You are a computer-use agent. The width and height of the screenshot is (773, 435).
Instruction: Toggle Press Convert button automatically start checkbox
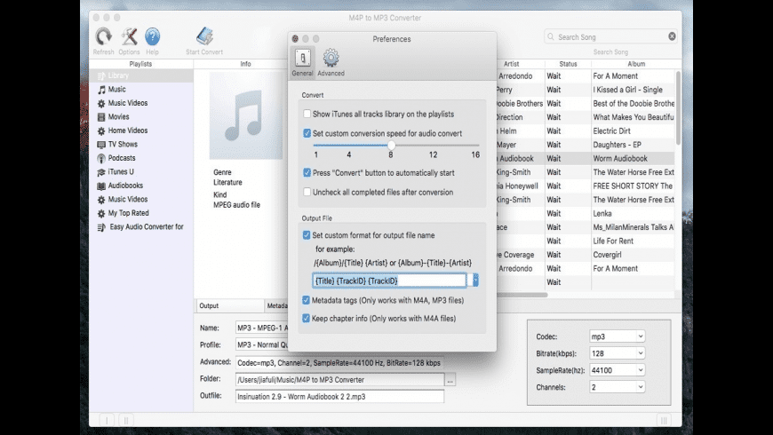307,172
